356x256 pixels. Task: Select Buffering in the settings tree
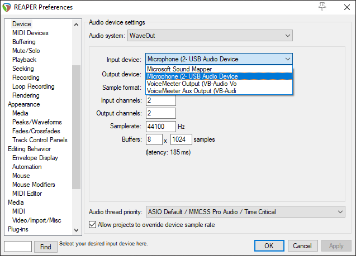coord(24,42)
